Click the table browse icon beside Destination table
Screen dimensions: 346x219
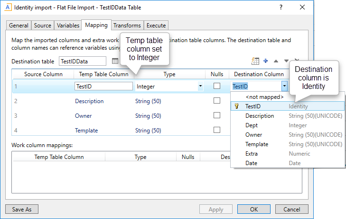(x=115, y=61)
